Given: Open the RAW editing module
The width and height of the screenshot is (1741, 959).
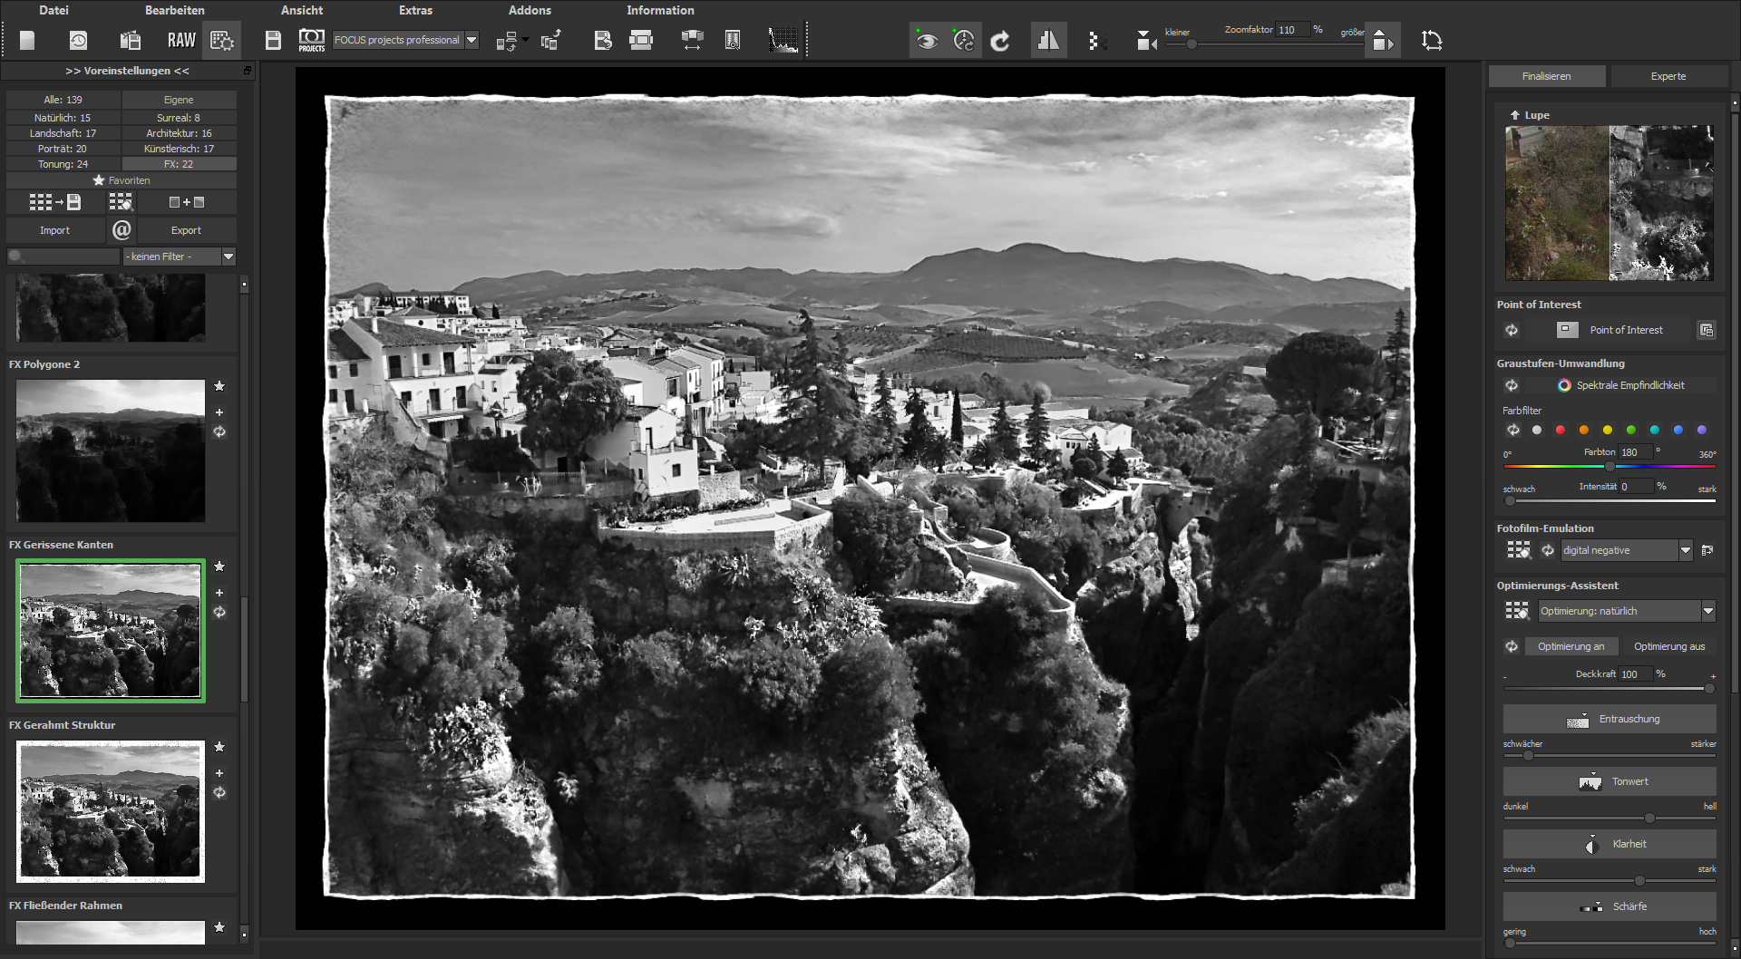Looking at the screenshot, I should [180, 40].
